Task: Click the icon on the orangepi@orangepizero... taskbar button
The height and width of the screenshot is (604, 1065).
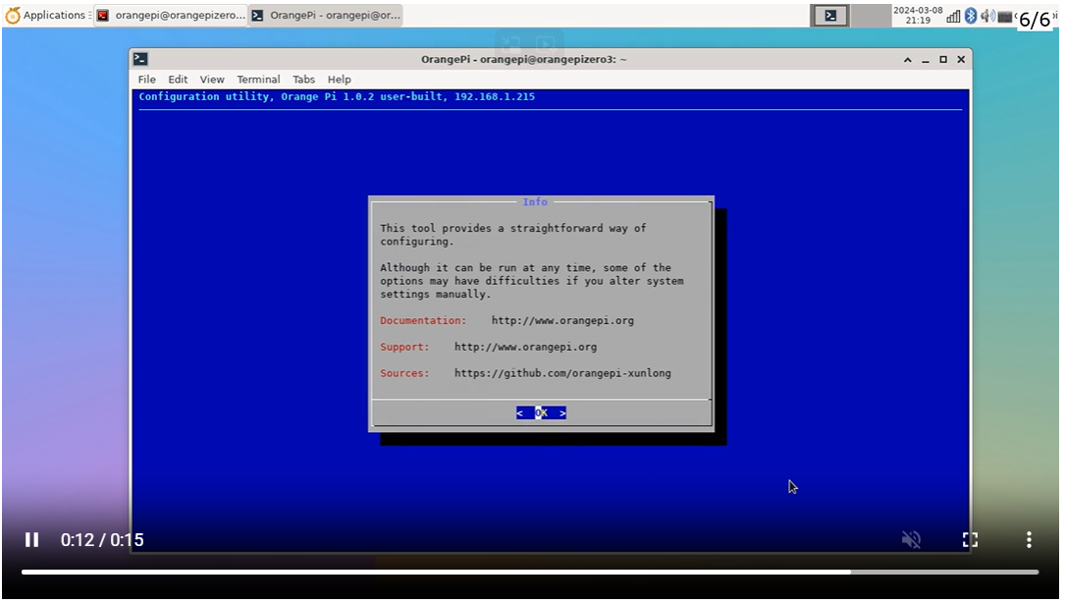Action: click(102, 15)
